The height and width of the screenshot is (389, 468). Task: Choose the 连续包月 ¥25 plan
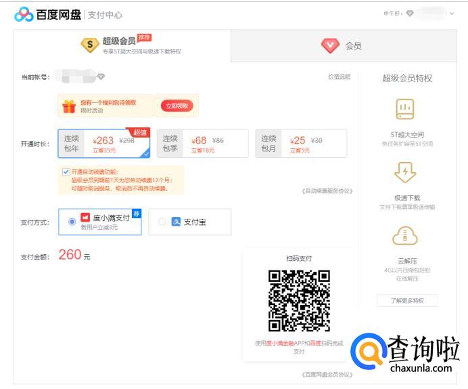coord(301,144)
